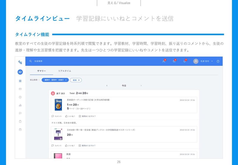Viewport: 238px width, 165px height.
Task: Open the dashboard grid icon in sidebar
Action: tap(20, 81)
